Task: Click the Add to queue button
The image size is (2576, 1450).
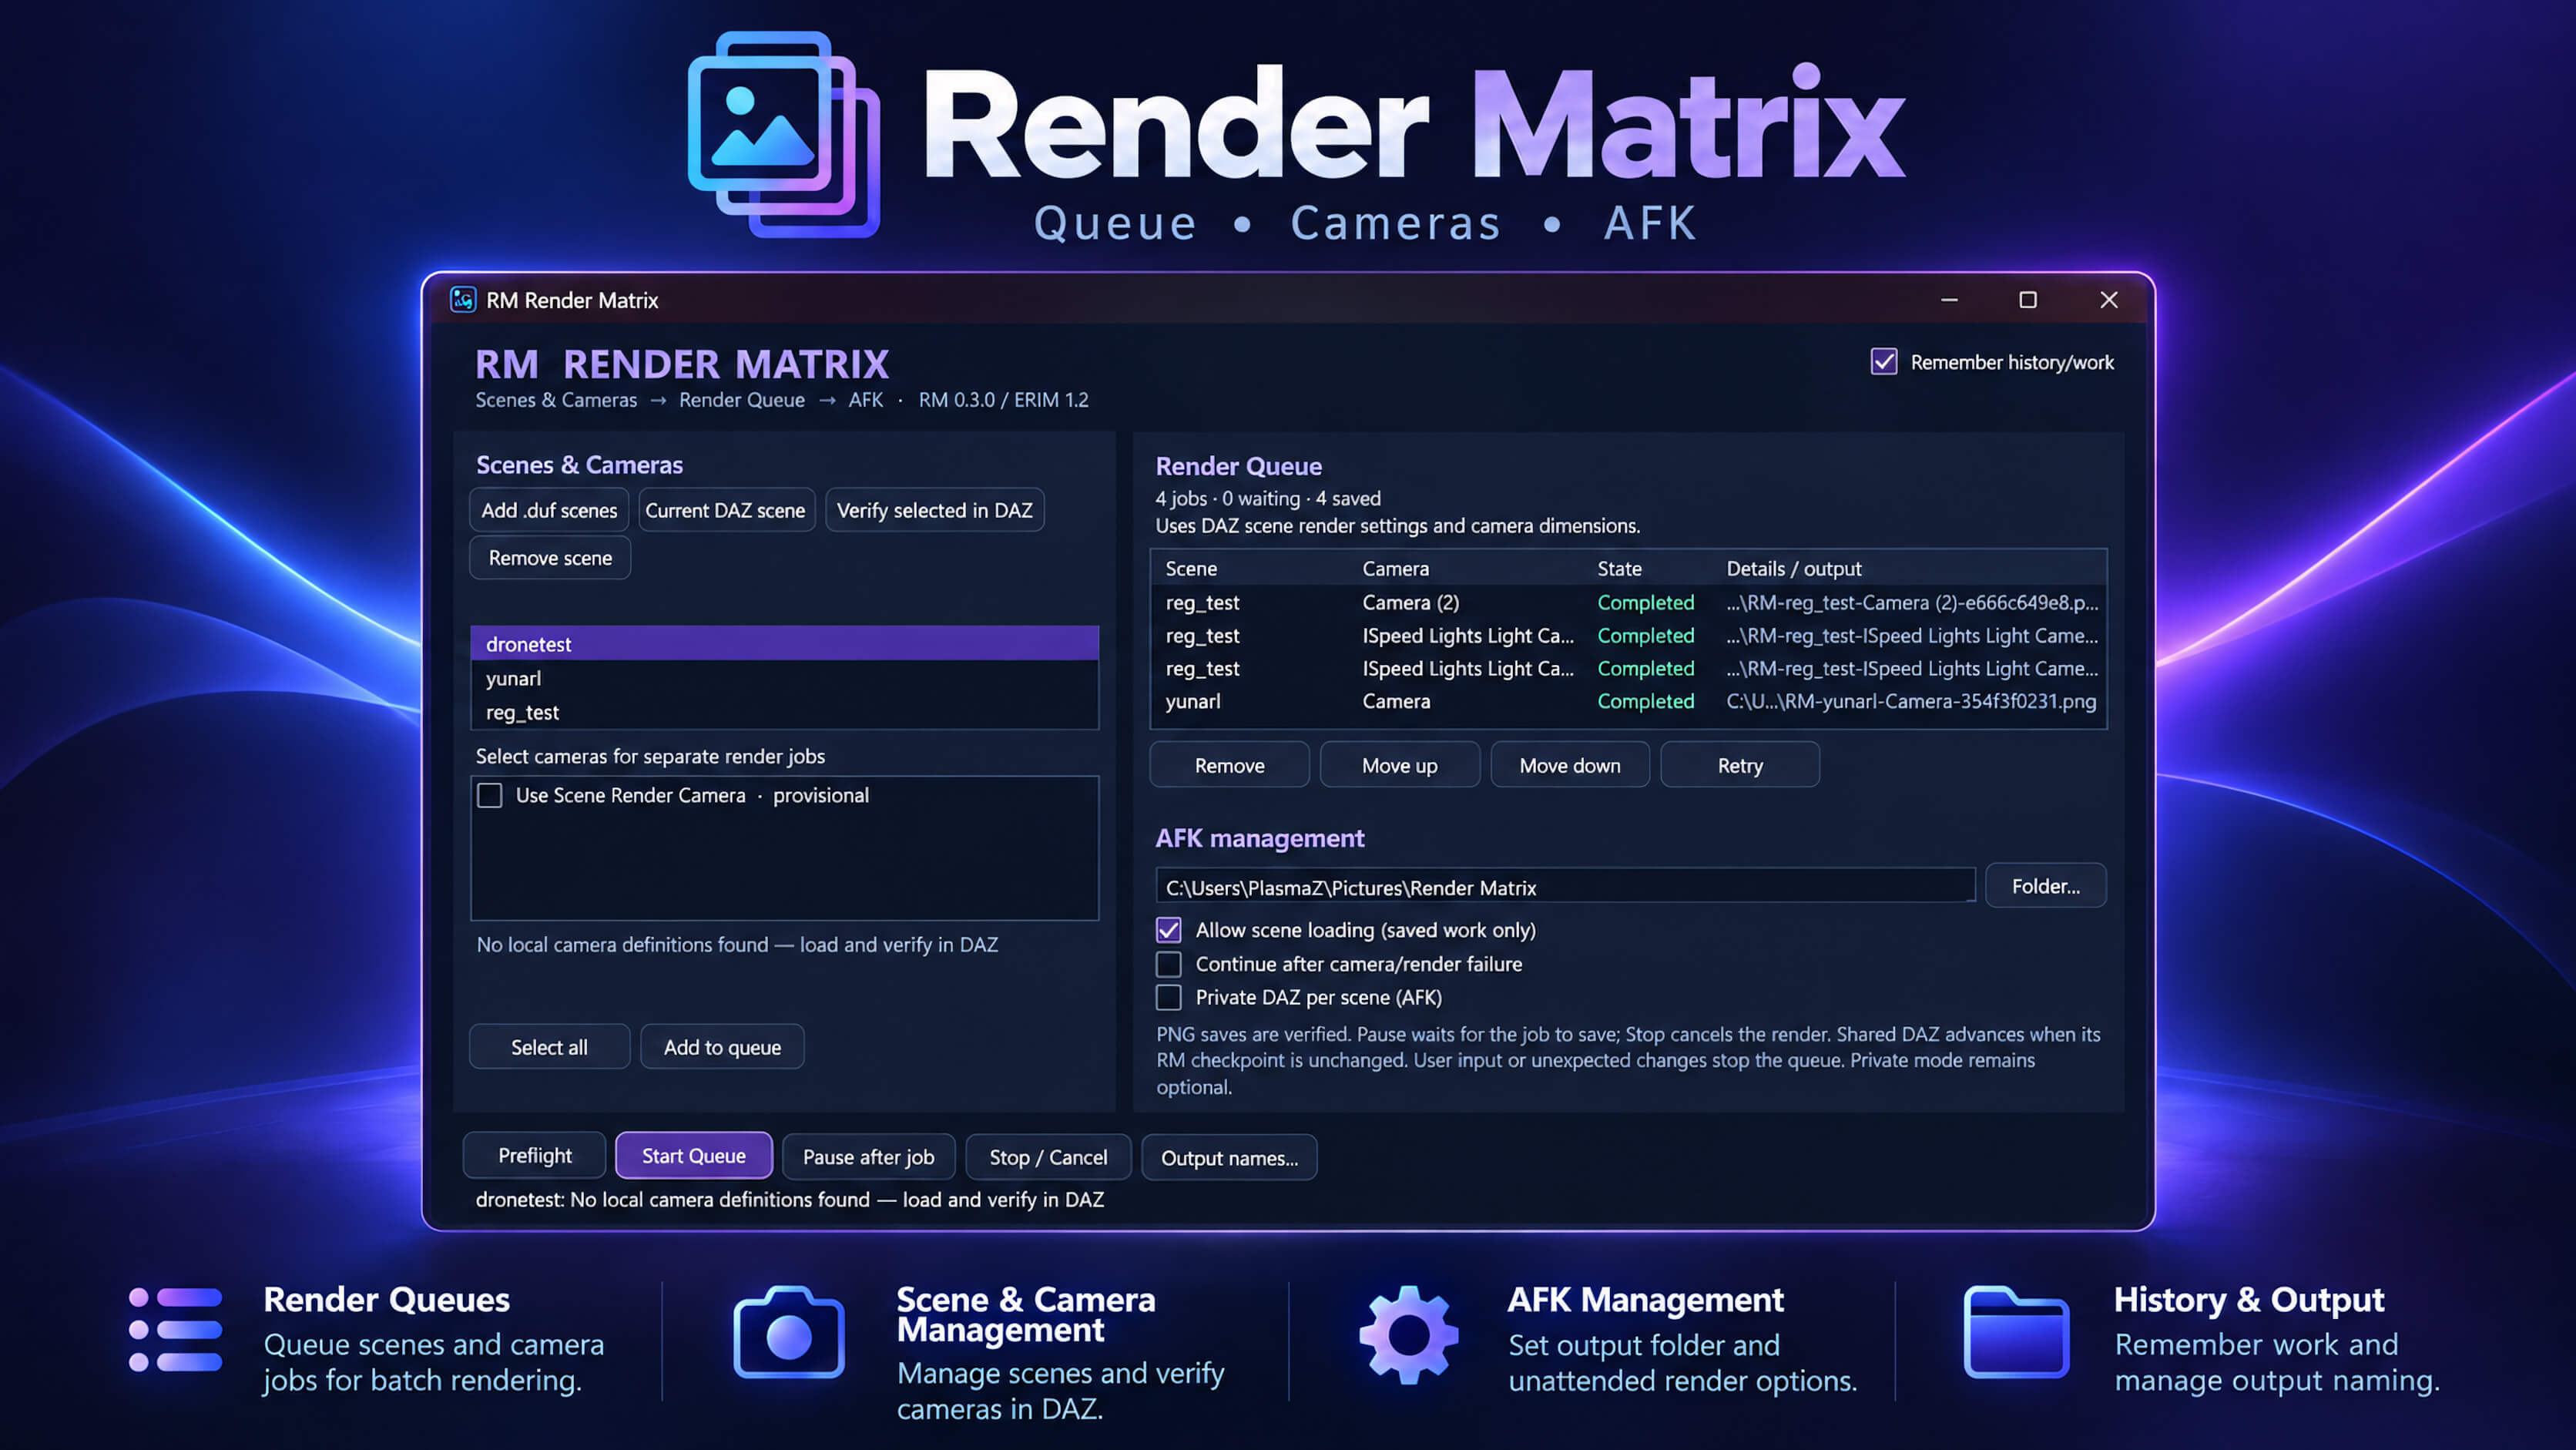Action: click(722, 1047)
